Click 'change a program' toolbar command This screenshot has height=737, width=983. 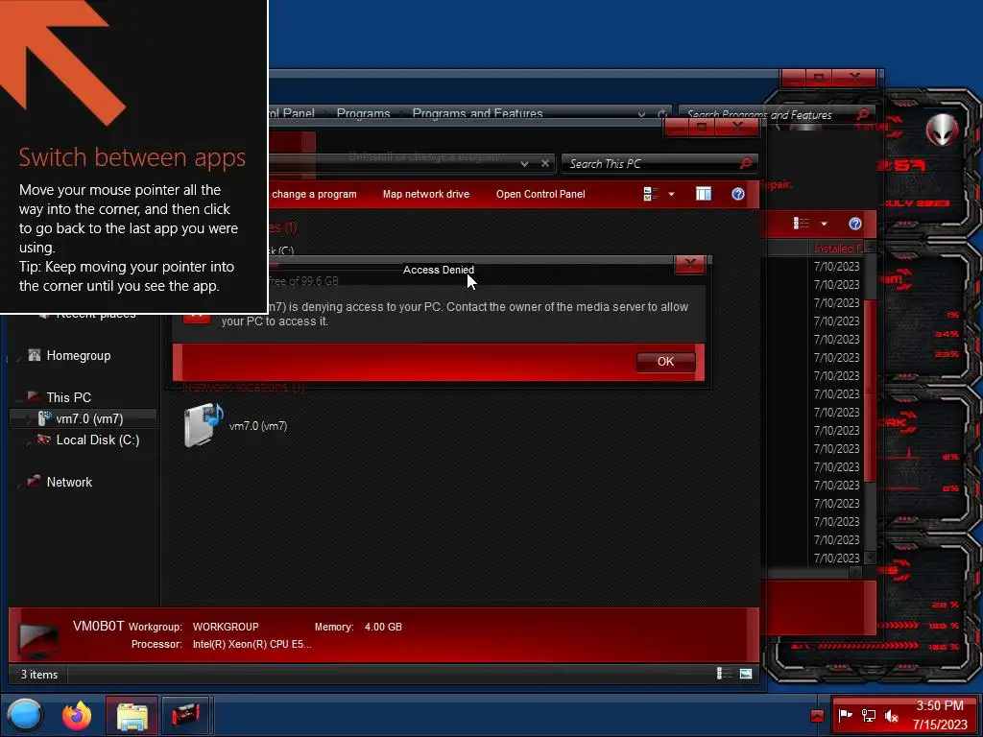(x=314, y=194)
